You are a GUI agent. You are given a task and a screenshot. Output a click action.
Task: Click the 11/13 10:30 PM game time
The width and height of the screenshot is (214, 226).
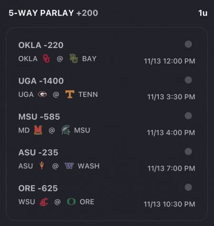pos(169,204)
